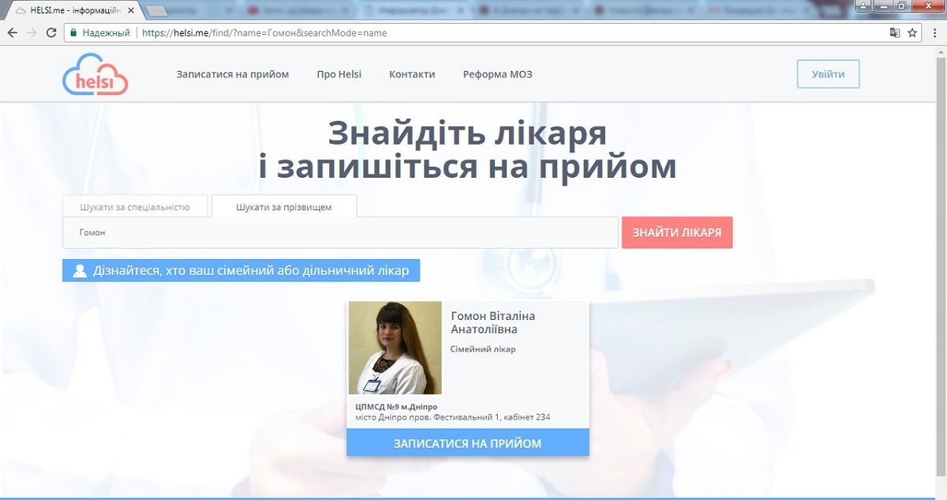The height and width of the screenshot is (500, 947).
Task: Click 'ЗАПИСАТИСЯ НА ПРИЙОМ' on doctor card
Action: (x=467, y=443)
